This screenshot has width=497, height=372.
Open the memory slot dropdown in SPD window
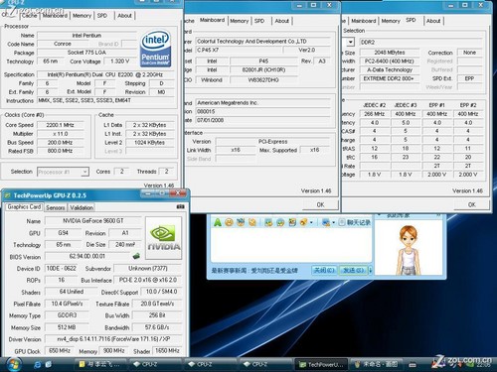[350, 42]
